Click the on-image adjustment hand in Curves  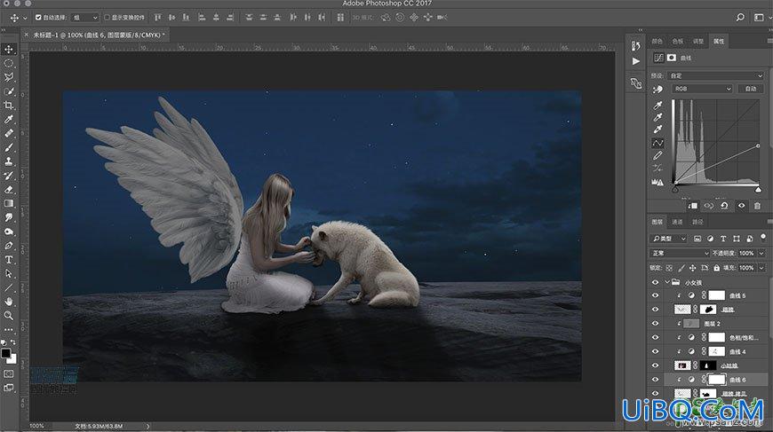coord(657,90)
